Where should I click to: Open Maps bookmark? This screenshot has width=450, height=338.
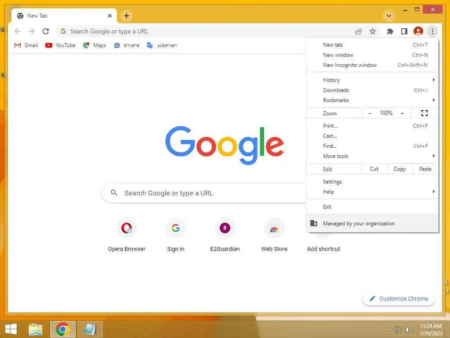(x=94, y=45)
